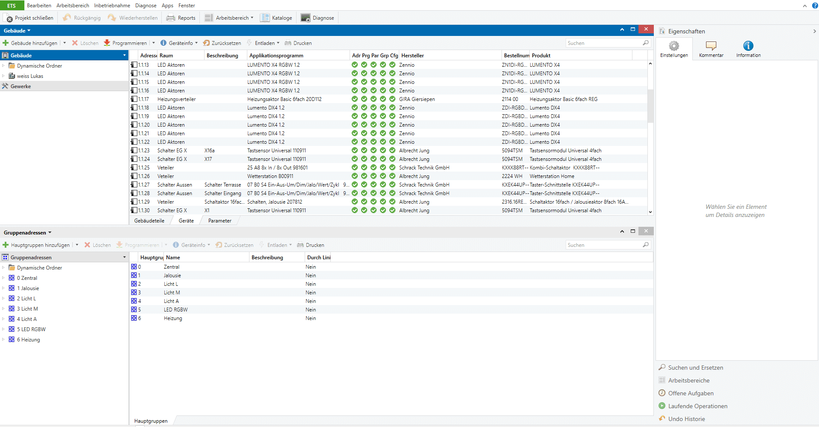Viewport: 819px width, 427px height.
Task: Select the Geräte tab
Action: (x=186, y=221)
